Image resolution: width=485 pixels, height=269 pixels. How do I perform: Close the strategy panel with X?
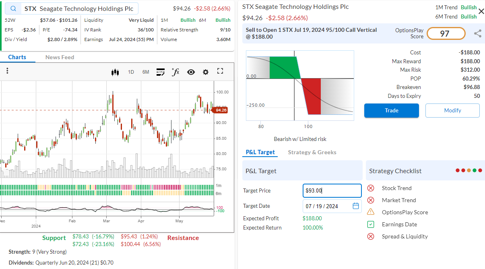(x=481, y=11)
